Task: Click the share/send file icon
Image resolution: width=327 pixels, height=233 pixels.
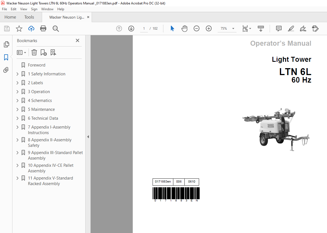Action: tap(315, 29)
